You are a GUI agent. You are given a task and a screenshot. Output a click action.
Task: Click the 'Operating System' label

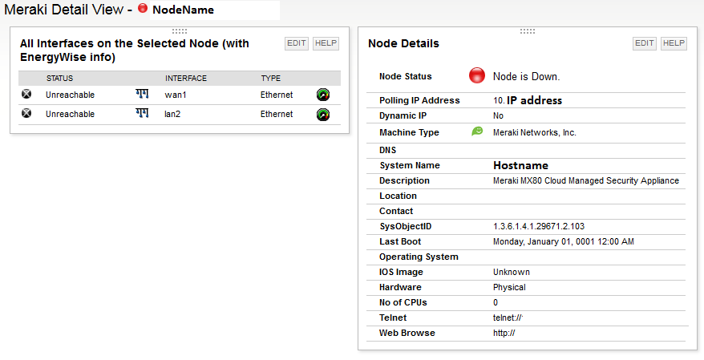click(419, 257)
